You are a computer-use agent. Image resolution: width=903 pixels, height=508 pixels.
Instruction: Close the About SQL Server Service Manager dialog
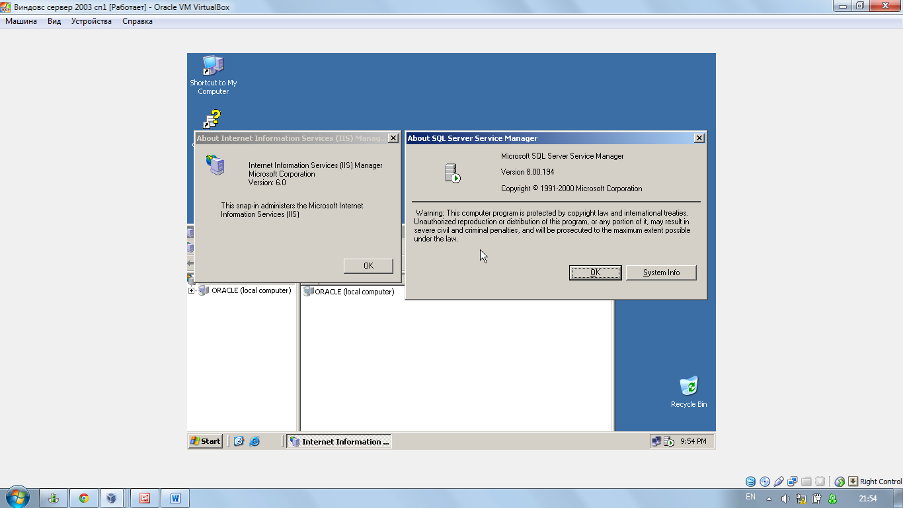pos(699,138)
